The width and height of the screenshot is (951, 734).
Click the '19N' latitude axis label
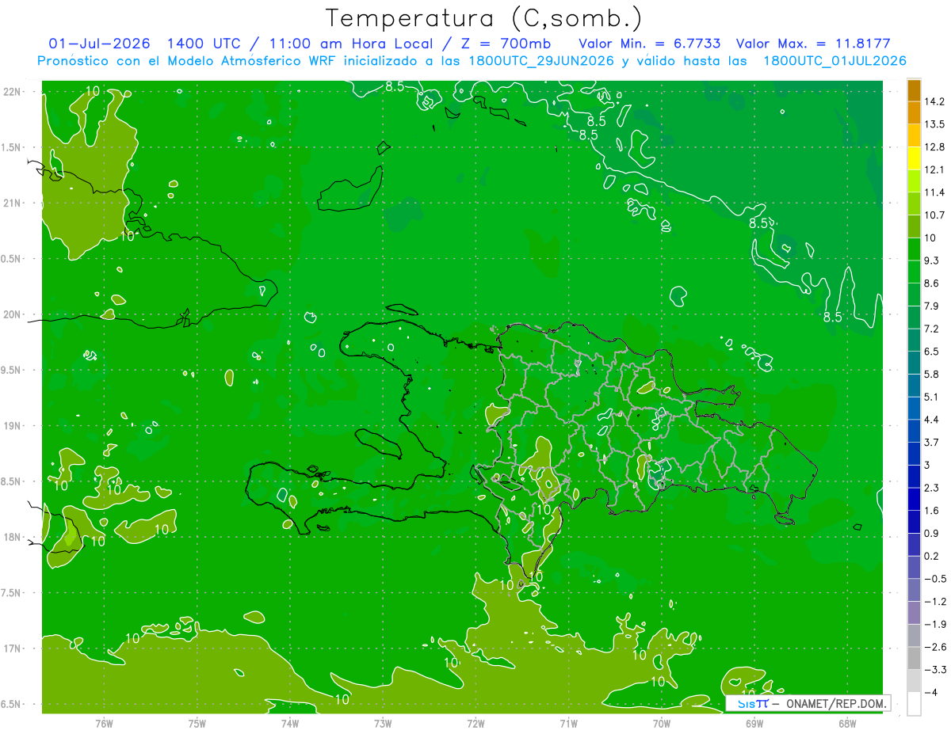coord(12,426)
